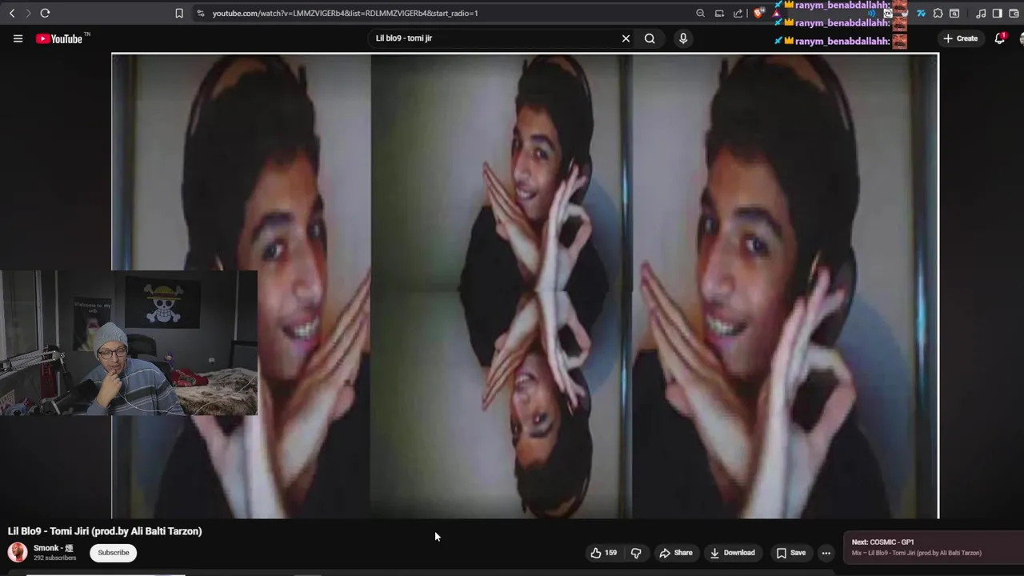Image resolution: width=1024 pixels, height=576 pixels.
Task: Focus the browser address bar URL
Action: click(x=345, y=13)
